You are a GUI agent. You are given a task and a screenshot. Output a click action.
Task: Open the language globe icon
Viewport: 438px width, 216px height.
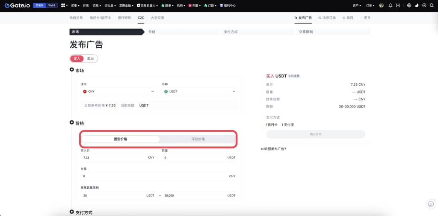tap(409, 6)
